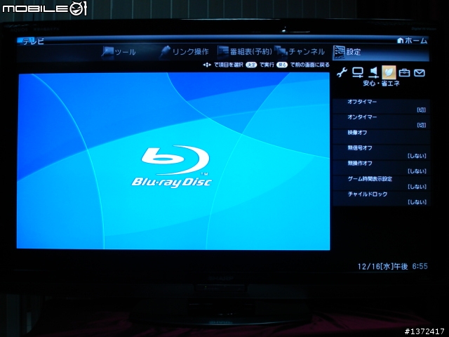Change the オフタイマー [切] value

[x=422, y=110]
